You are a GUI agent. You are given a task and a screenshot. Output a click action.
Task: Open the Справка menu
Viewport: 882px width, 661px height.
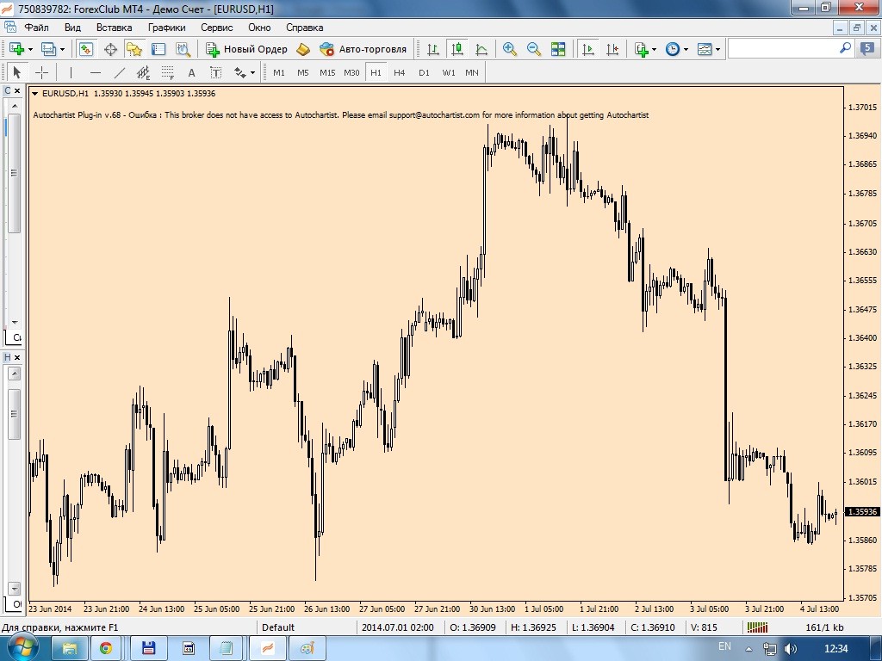304,28
